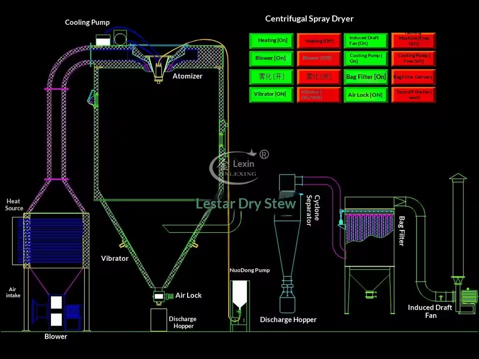The image size is (479, 359).
Task: Switch on Induced Draft Fan [On]
Action: click(366, 41)
